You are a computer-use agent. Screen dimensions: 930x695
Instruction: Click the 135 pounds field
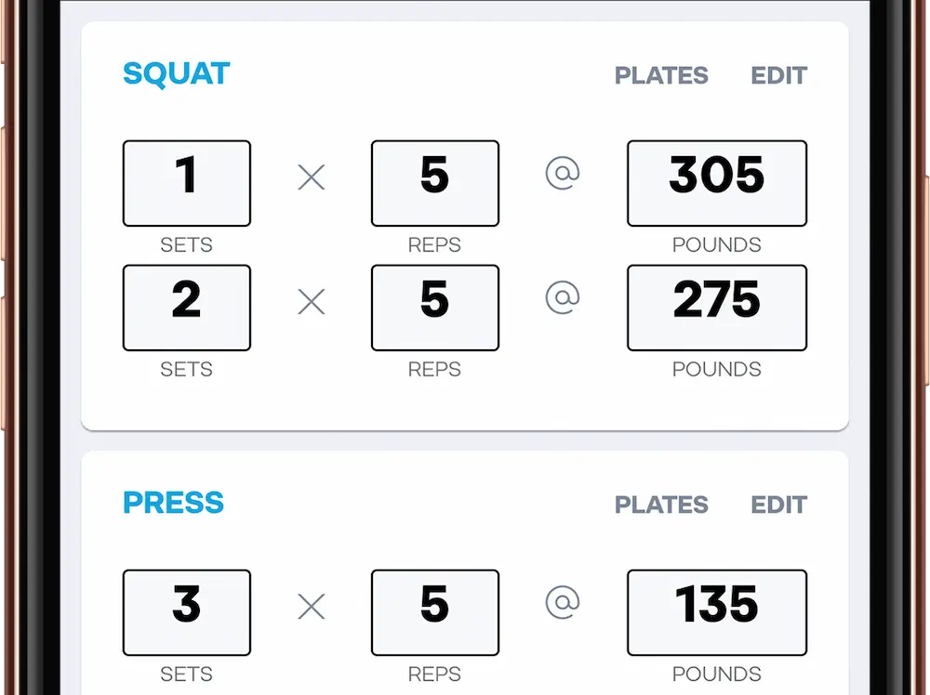717,612
